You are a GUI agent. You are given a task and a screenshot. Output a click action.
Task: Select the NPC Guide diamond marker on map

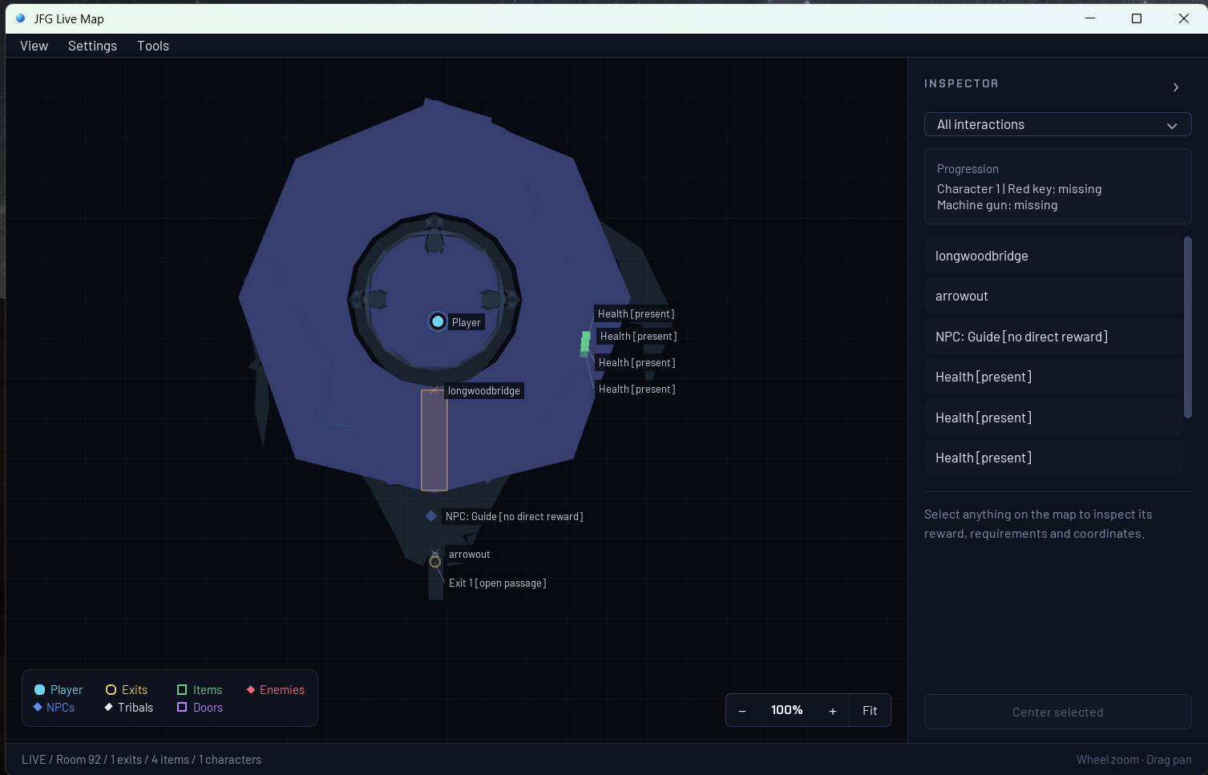(x=431, y=516)
